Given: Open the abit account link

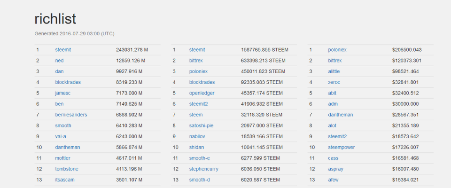Looking at the screenshot, I should pyautogui.click(x=332, y=93).
